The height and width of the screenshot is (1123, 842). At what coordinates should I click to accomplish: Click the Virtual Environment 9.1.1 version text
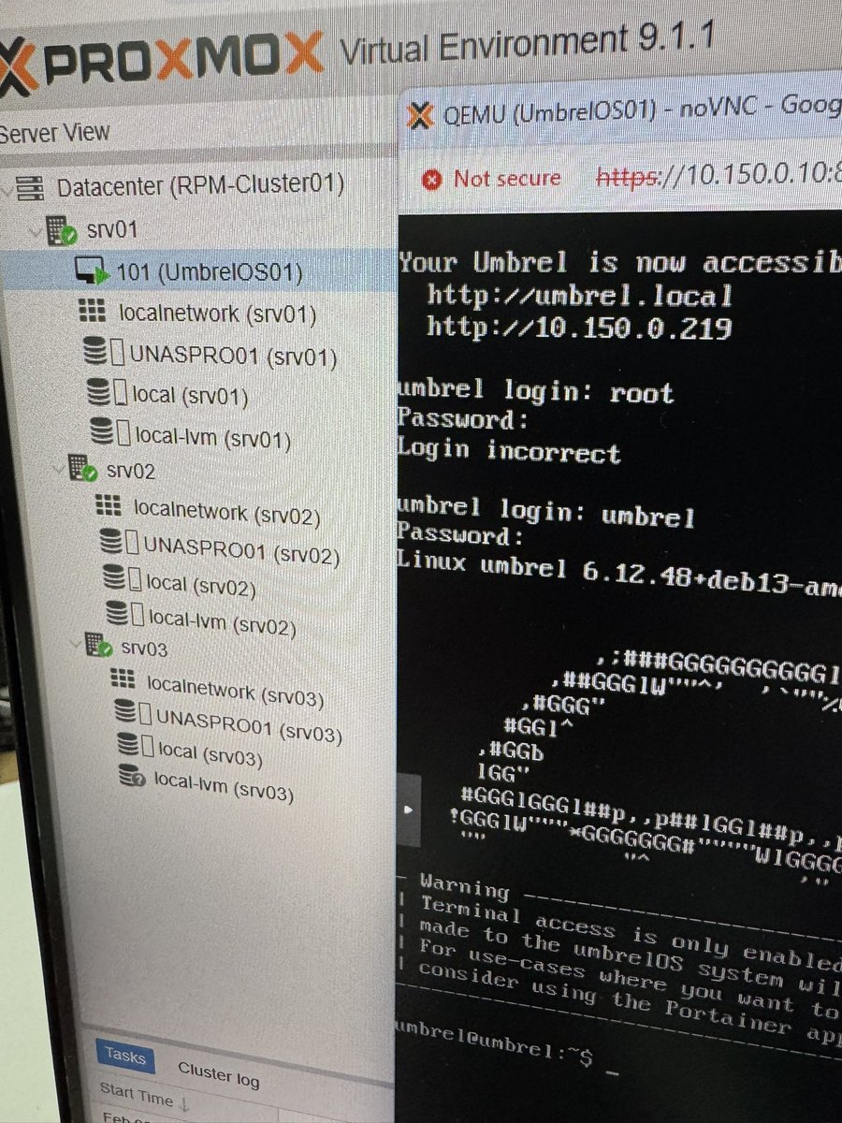click(527, 44)
